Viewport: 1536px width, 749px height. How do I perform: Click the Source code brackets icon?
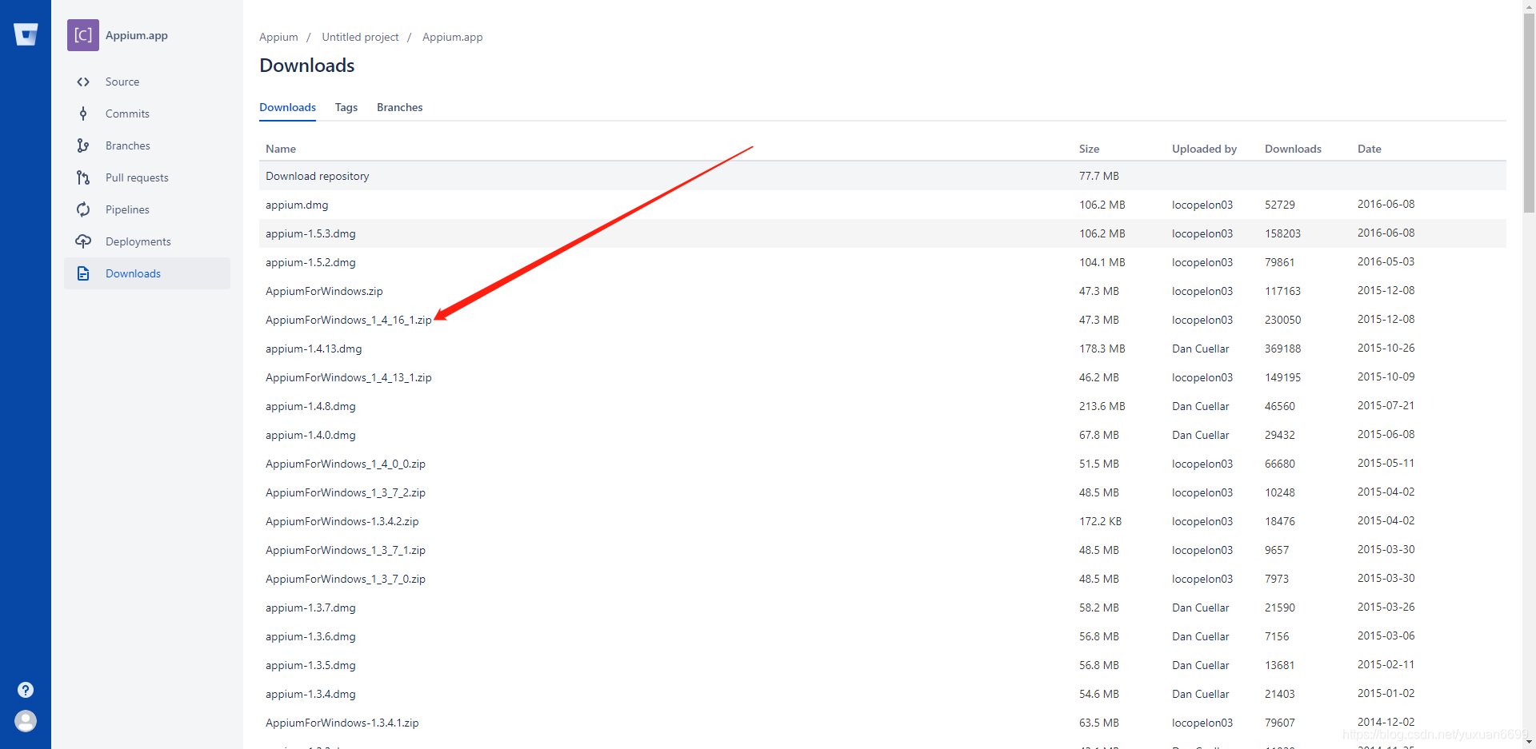tap(83, 82)
